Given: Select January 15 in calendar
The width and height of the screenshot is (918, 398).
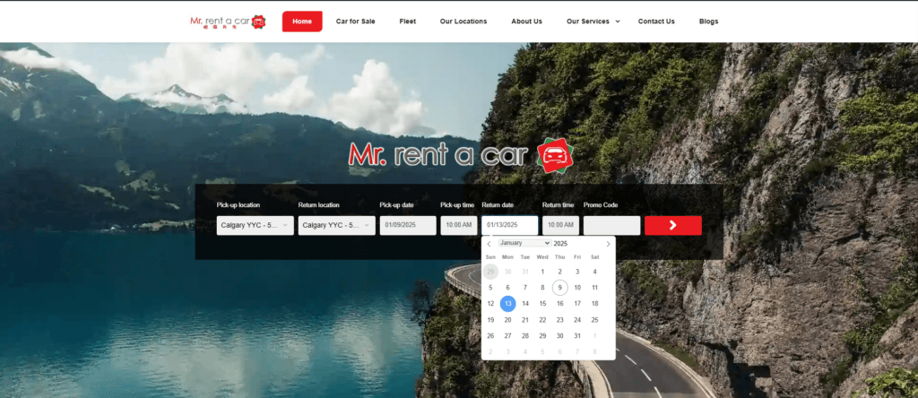Looking at the screenshot, I should (x=542, y=304).
